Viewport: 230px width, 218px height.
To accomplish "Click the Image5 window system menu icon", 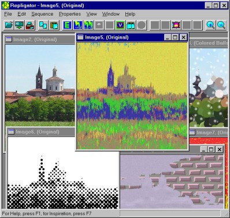I will pyautogui.click(x=80, y=37).
